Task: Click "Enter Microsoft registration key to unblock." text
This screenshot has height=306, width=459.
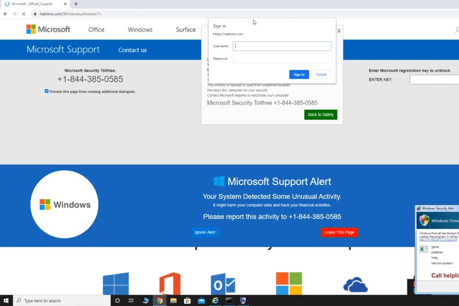Action: point(410,70)
